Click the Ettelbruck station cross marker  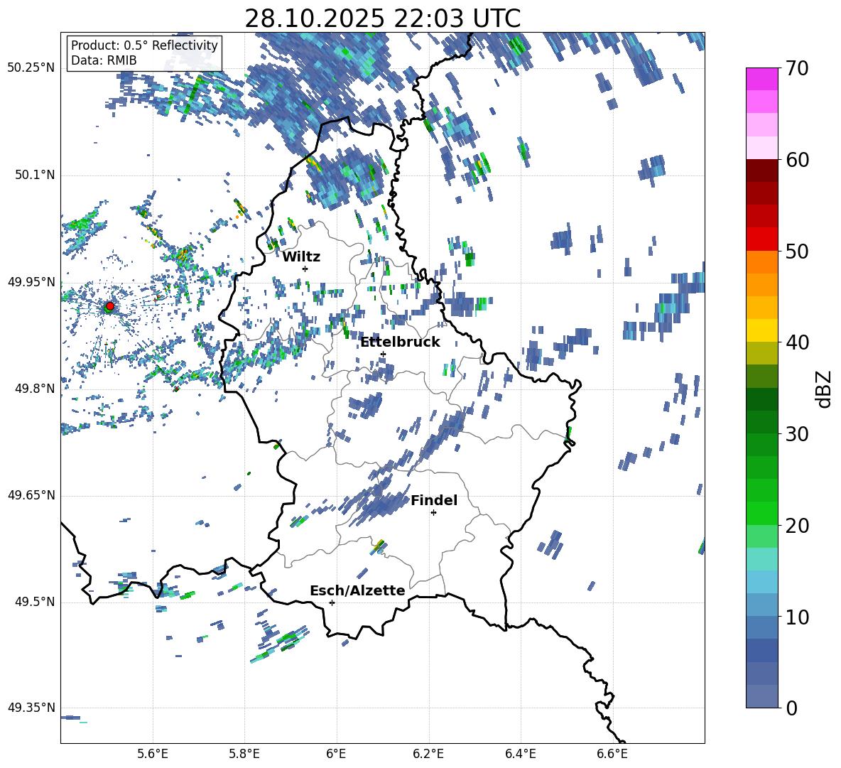coord(383,354)
